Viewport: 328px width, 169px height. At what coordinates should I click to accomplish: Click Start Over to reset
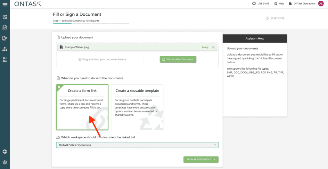click(275, 18)
